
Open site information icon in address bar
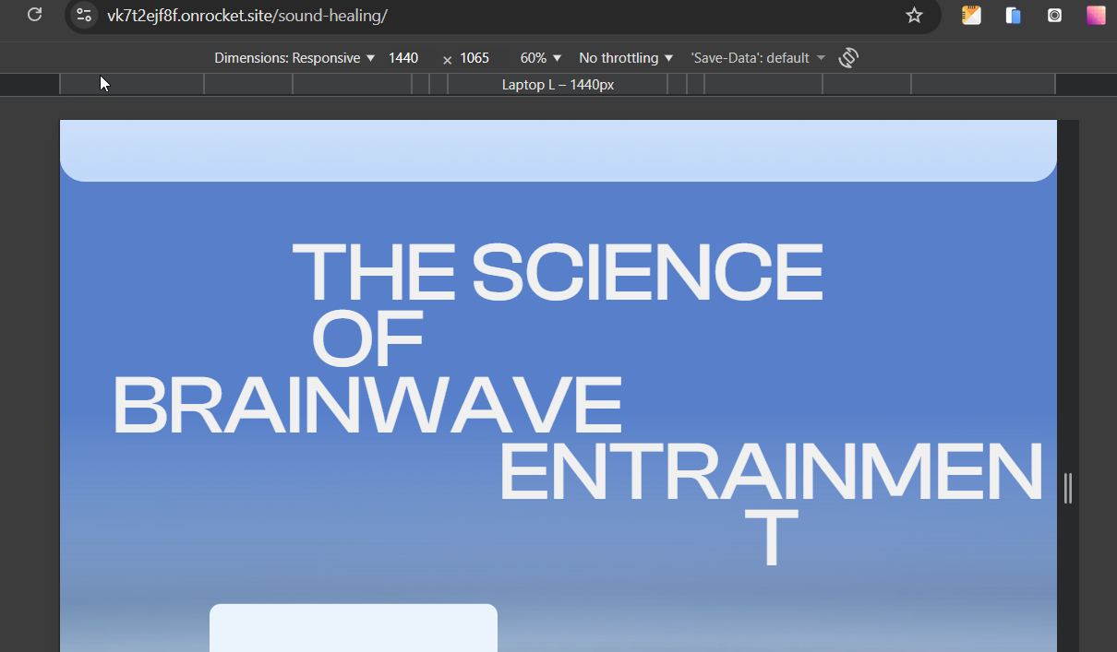[x=84, y=15]
